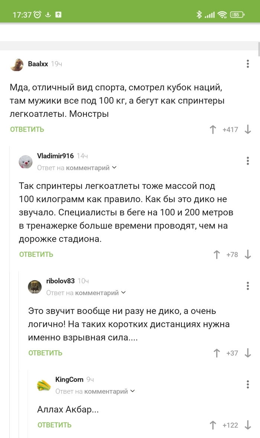
Task: Tap the Baalxx avatar picture
Action: 17,65
